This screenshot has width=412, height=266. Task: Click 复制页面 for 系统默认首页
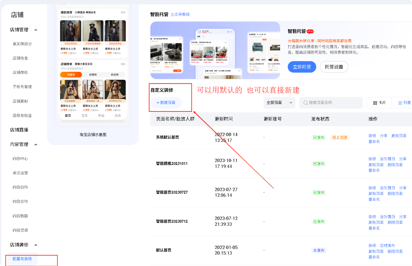click(399, 136)
